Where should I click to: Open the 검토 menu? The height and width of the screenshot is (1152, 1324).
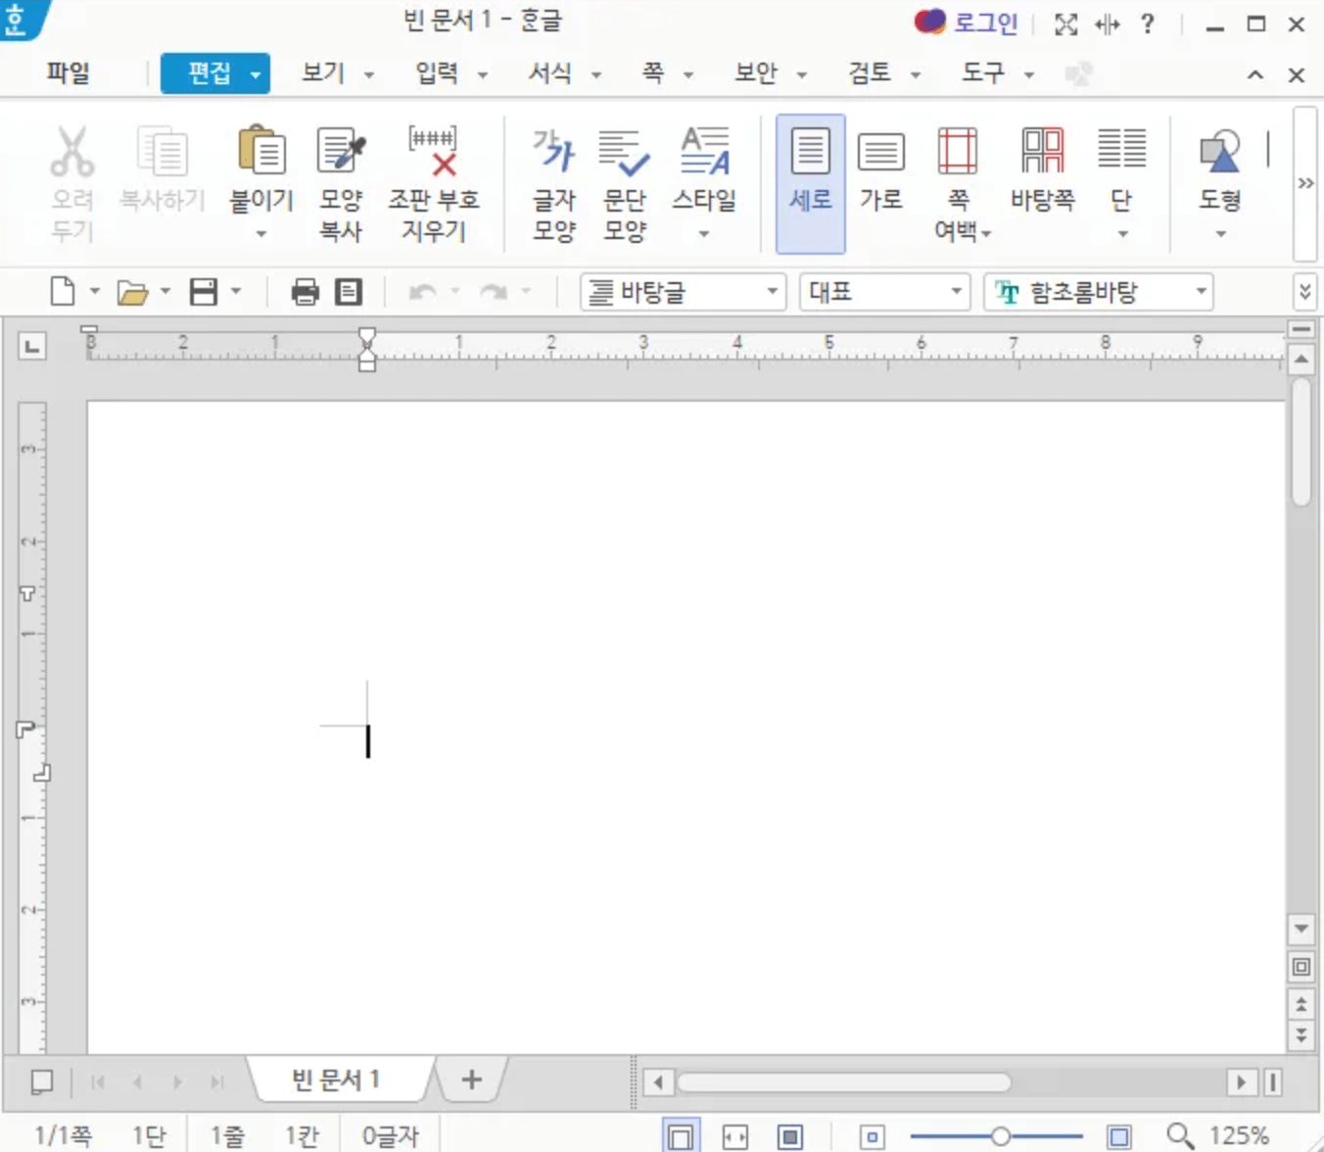click(870, 73)
